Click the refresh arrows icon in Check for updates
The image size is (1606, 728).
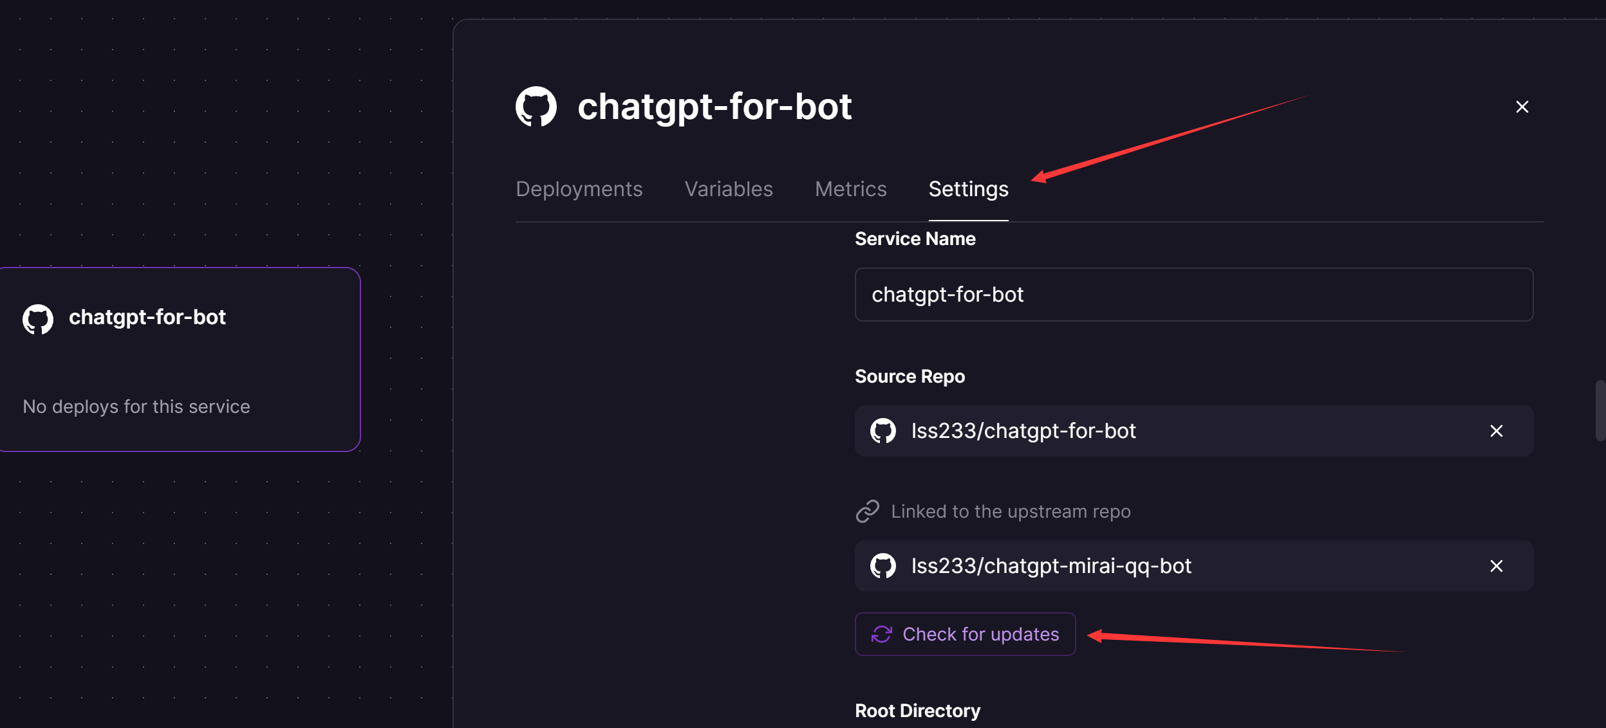tap(881, 634)
